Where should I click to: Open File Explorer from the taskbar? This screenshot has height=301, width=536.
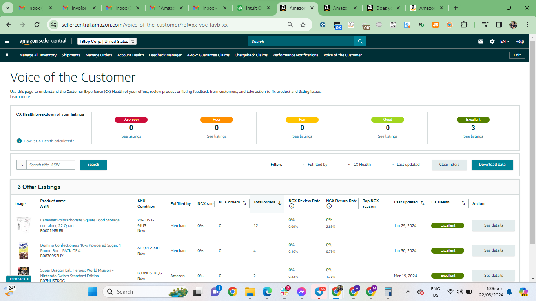[x=250, y=292]
